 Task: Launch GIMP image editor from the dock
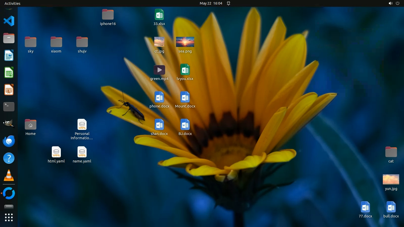tap(9, 124)
